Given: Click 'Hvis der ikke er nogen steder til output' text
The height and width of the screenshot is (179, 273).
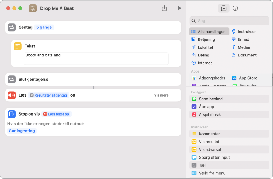Looking at the screenshot, I should [46, 124].
